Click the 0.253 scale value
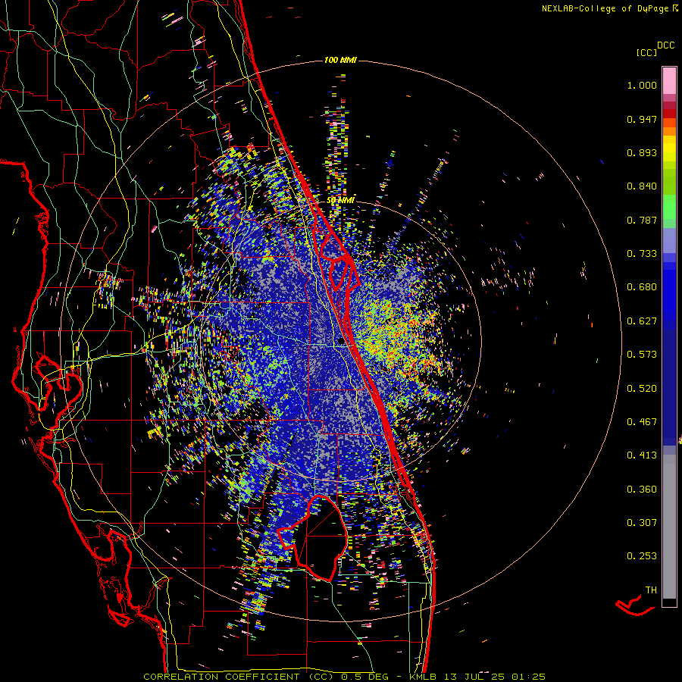The height and width of the screenshot is (682, 682). (642, 556)
